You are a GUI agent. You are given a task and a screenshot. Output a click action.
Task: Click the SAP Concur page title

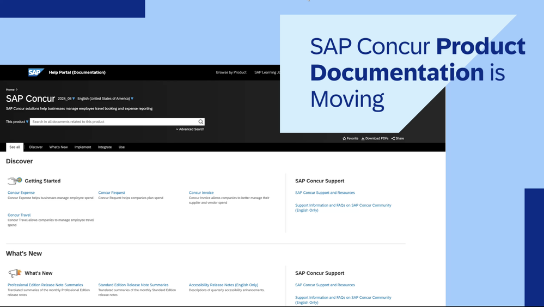tap(30, 99)
